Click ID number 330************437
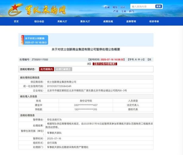Viewport: 183px width, 155px height. pyautogui.click(x=86, y=105)
